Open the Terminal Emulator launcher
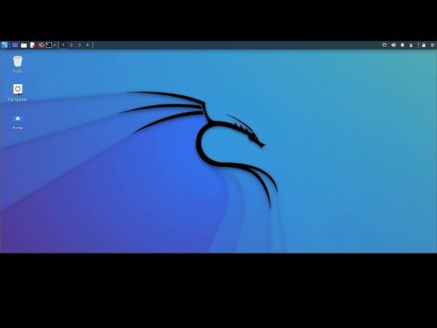This screenshot has height=328, width=437. (48, 45)
